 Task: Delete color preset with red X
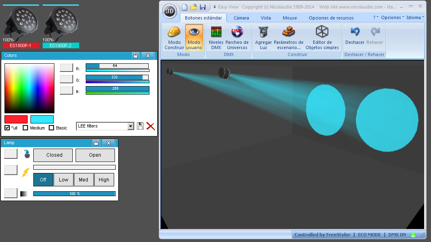coord(151,126)
